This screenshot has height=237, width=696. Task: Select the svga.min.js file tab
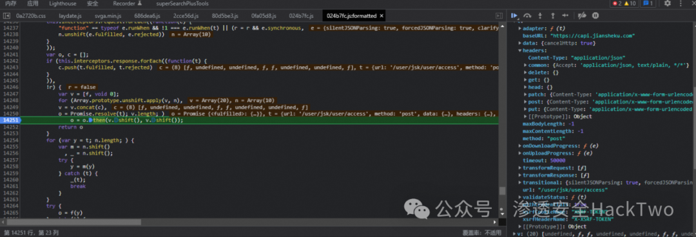pos(108,16)
